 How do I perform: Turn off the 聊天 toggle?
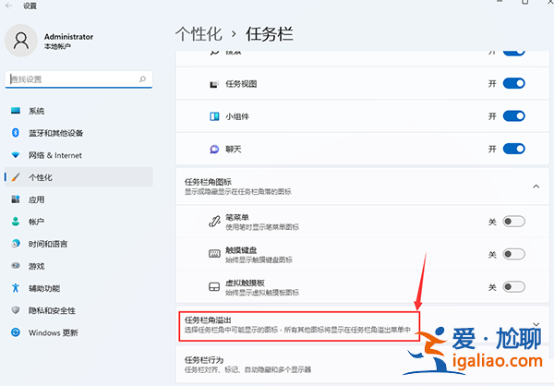(513, 149)
